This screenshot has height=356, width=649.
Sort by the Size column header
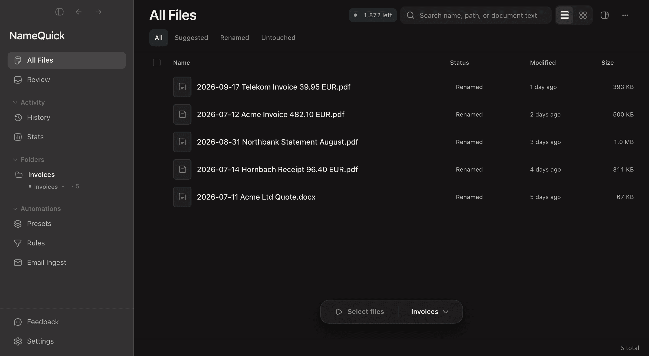click(607, 63)
